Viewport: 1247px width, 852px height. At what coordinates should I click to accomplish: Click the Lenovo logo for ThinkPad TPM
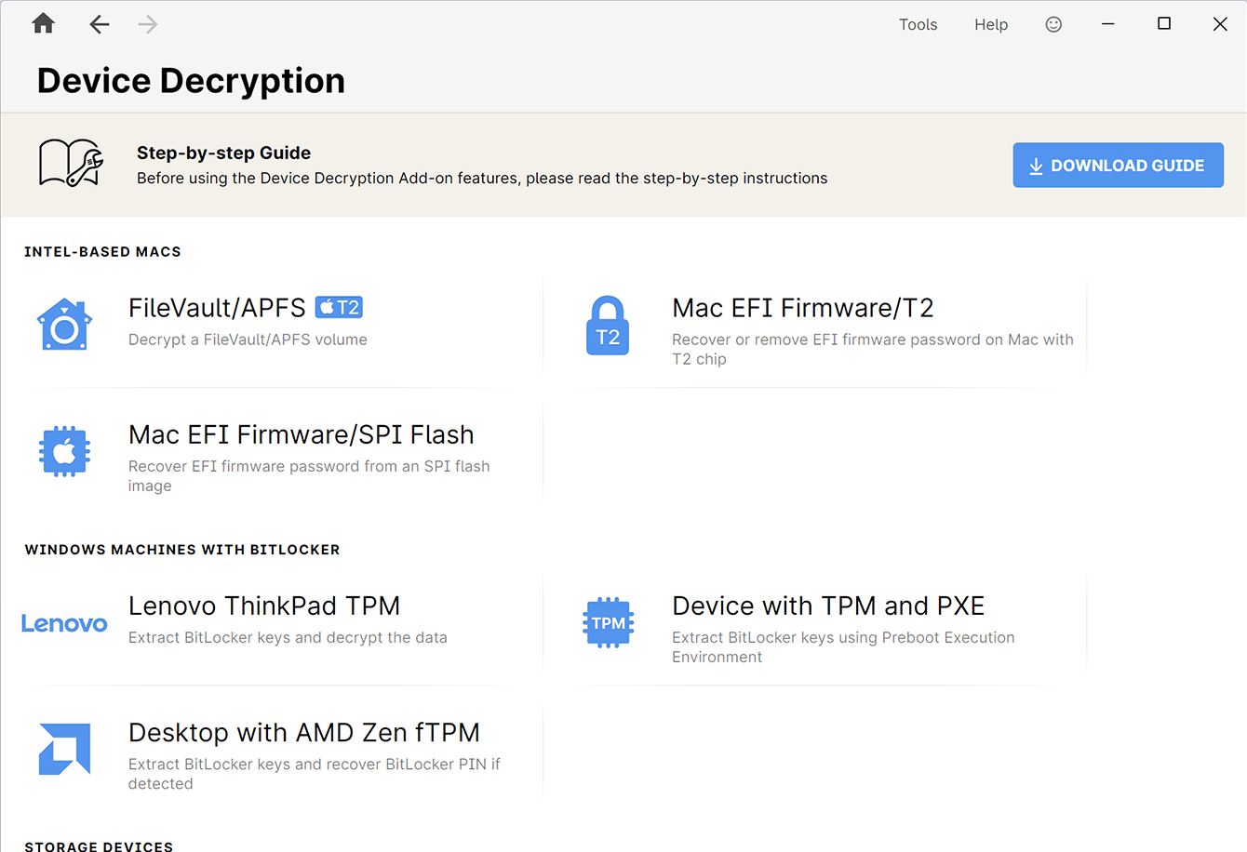[x=64, y=622]
